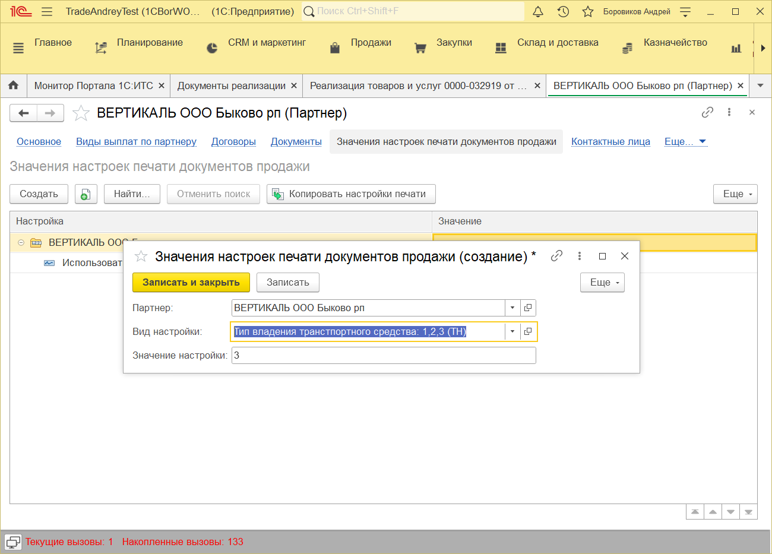Open favorites star in title bar
The image size is (772, 554).
(x=588, y=12)
